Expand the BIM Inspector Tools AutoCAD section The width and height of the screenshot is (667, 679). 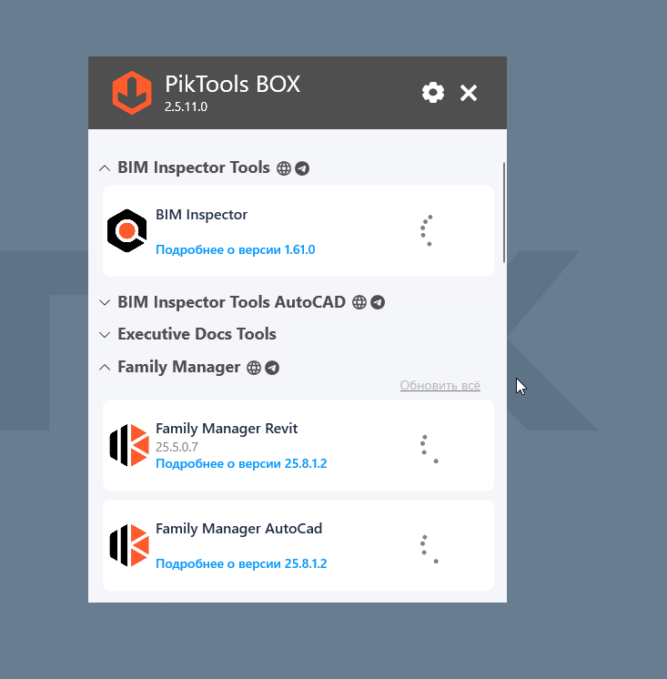(x=105, y=302)
